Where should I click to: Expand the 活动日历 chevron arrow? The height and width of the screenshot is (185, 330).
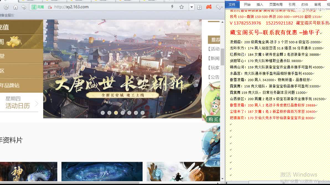[x=37, y=103]
